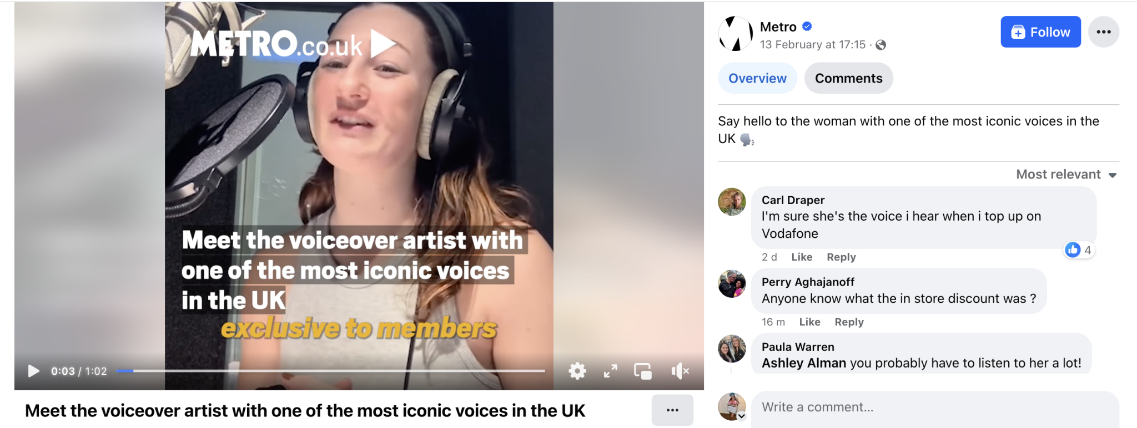
Task: Like Carl Draper's comment
Action: point(801,257)
